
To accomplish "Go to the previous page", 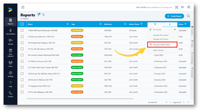I will (171, 102).
